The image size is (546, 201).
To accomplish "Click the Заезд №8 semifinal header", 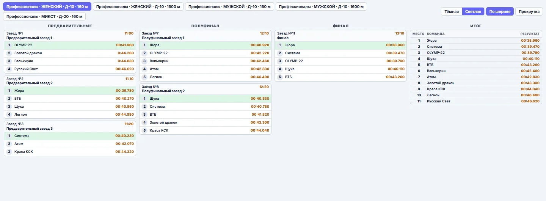I will (205, 89).
